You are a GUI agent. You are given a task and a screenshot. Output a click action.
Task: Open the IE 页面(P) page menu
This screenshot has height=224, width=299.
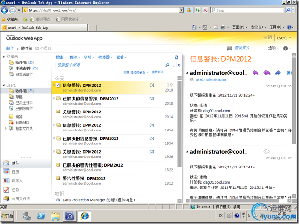(240, 27)
